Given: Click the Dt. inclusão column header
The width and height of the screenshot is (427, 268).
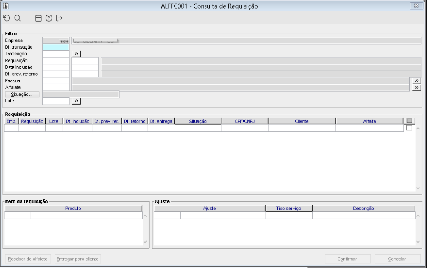Looking at the screenshot, I should coord(77,121).
